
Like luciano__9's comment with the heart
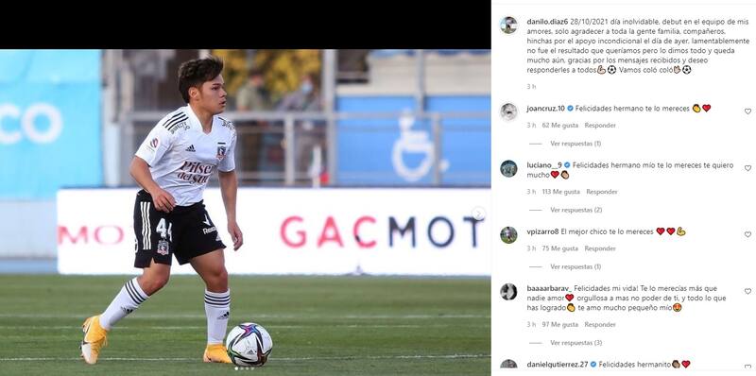(x=747, y=168)
